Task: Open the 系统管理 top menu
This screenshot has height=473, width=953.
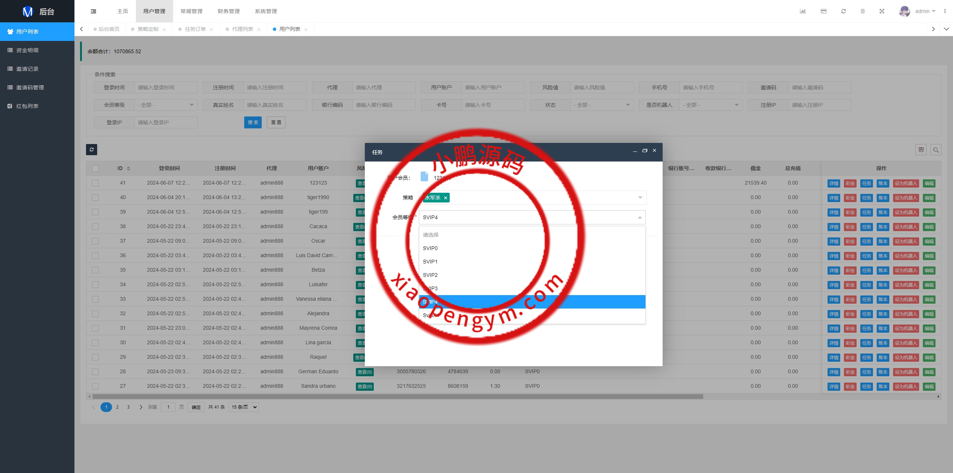Action: (x=266, y=11)
